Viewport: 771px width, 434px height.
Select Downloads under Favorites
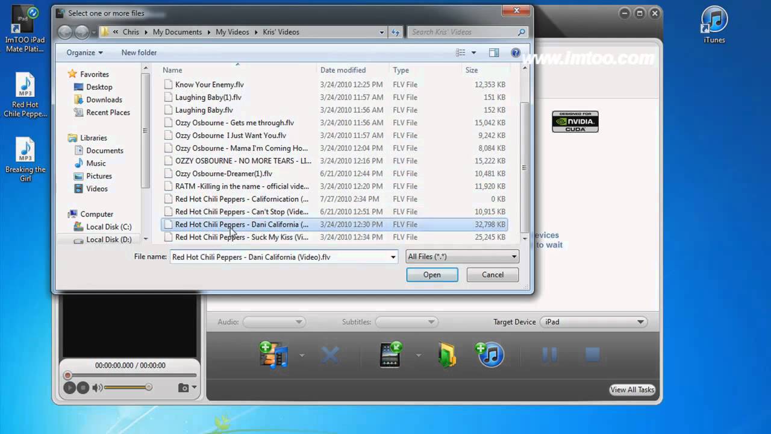104,99
